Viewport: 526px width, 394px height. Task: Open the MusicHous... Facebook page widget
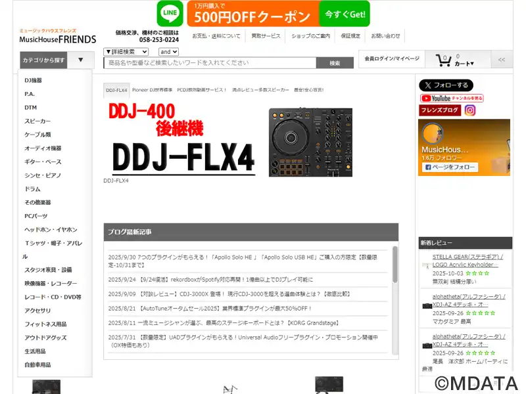pyautogui.click(x=464, y=147)
